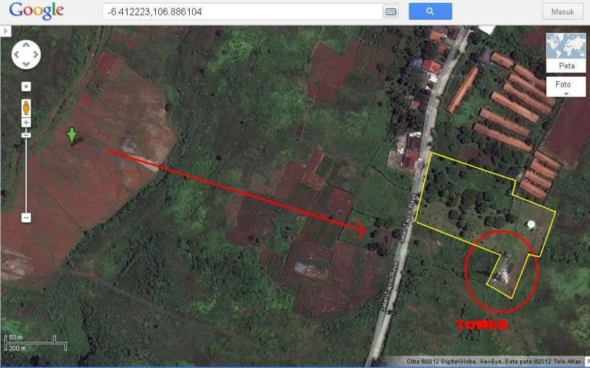Pan the map up with the compass arrow
Image resolution: width=590 pixels, height=368 pixels.
tap(26, 45)
